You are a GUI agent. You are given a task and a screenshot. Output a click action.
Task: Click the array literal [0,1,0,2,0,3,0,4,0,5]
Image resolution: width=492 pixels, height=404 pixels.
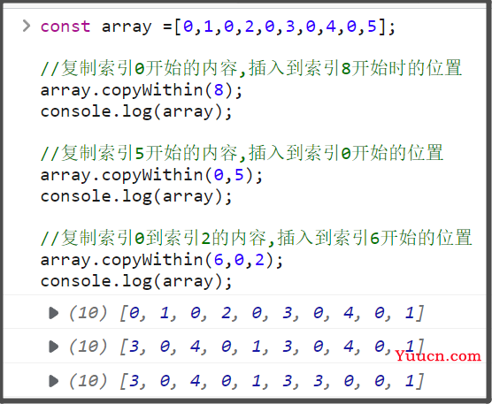281,27
